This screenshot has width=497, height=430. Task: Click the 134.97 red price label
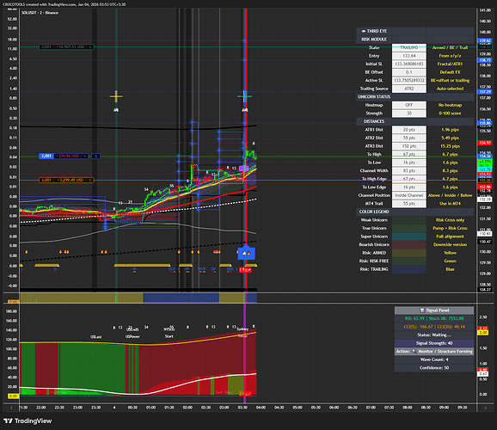click(485, 143)
